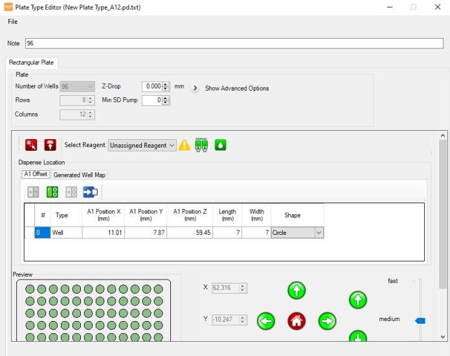Viewport: 450px width, 356px height.
Task: Click the speed slider handle at medium
Action: tap(420, 320)
